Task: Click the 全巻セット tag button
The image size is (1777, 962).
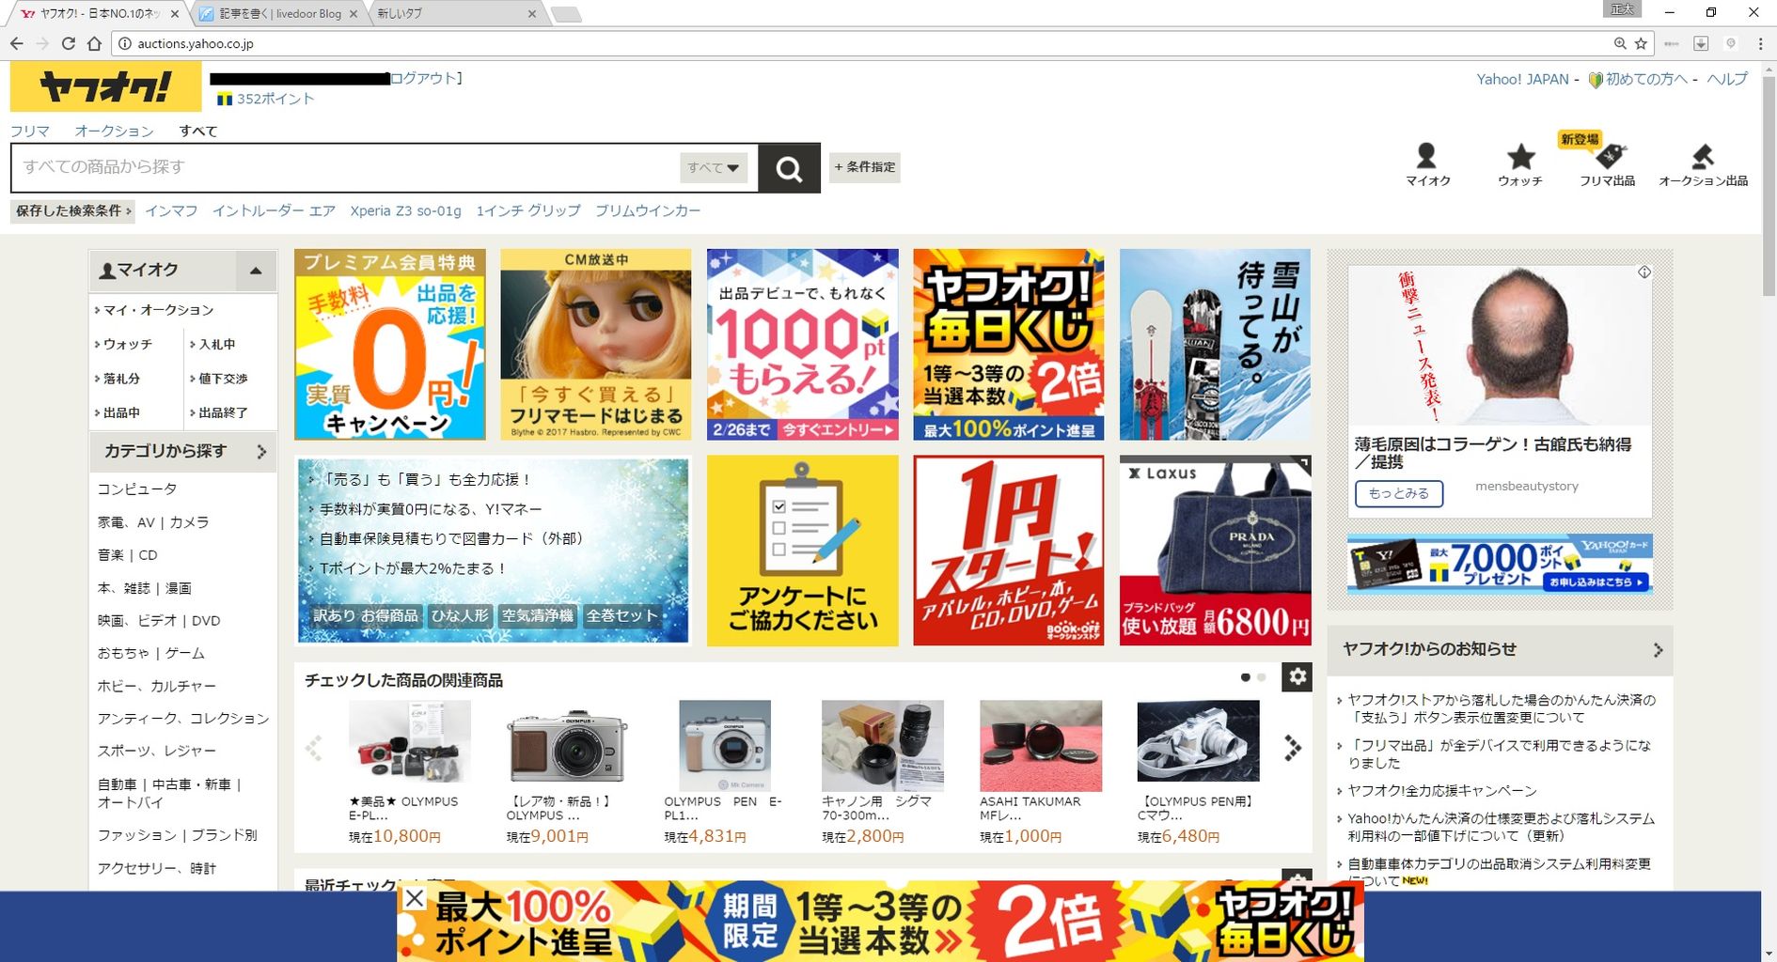Action: point(621,616)
